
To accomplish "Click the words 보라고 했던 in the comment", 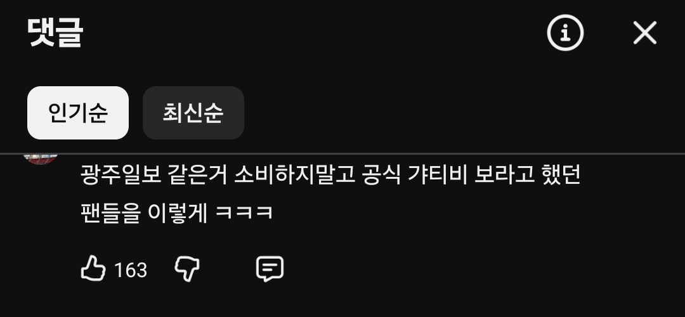I will coord(527,175).
